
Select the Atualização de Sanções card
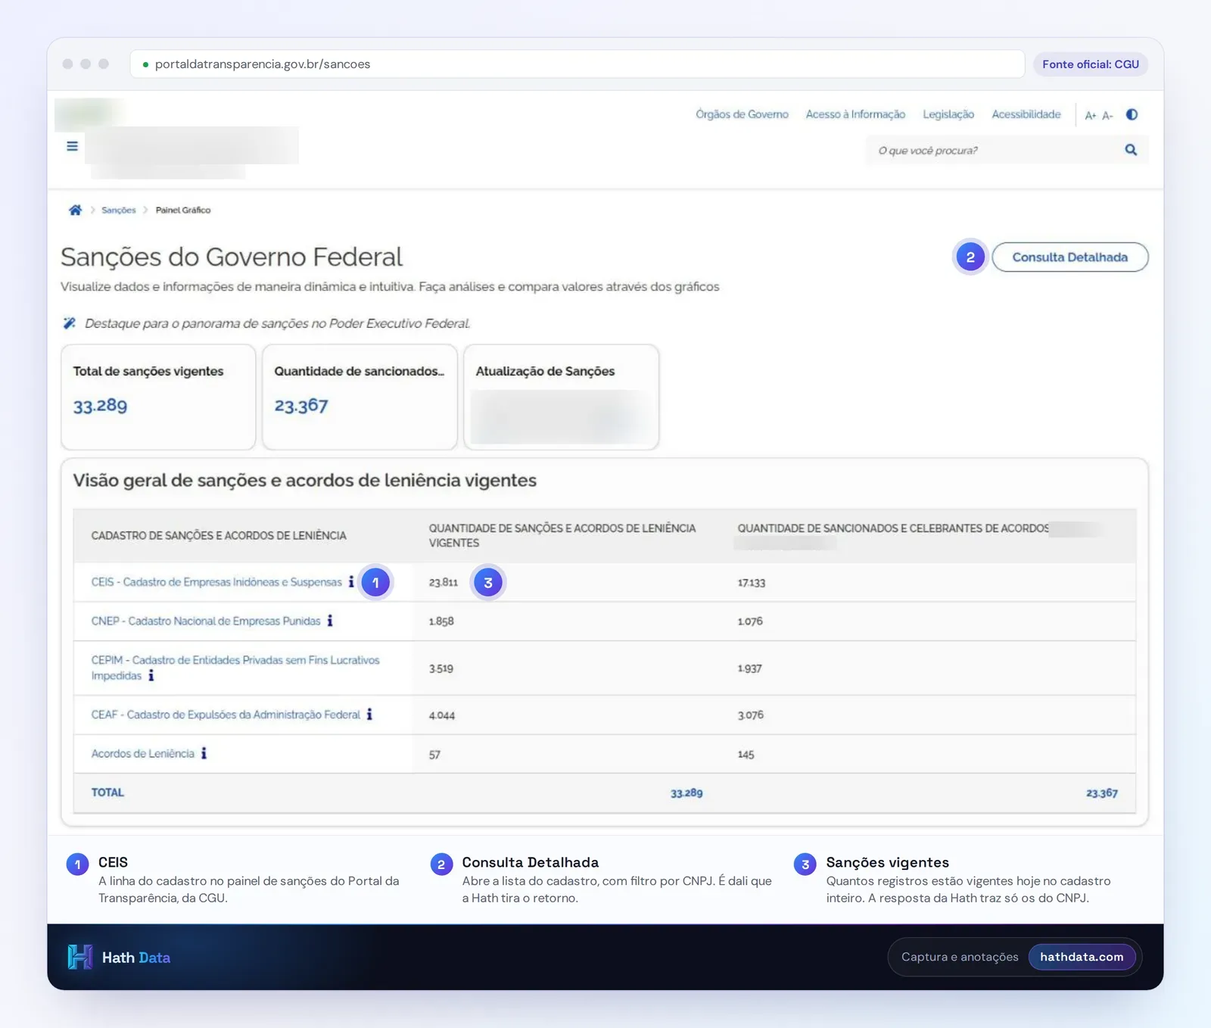click(x=561, y=397)
